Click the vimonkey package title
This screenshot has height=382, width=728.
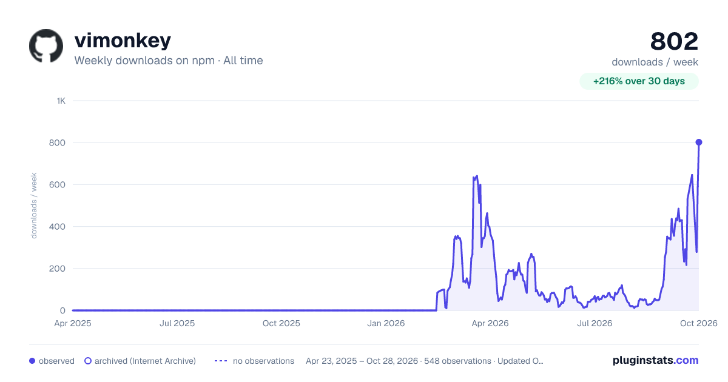[123, 41]
